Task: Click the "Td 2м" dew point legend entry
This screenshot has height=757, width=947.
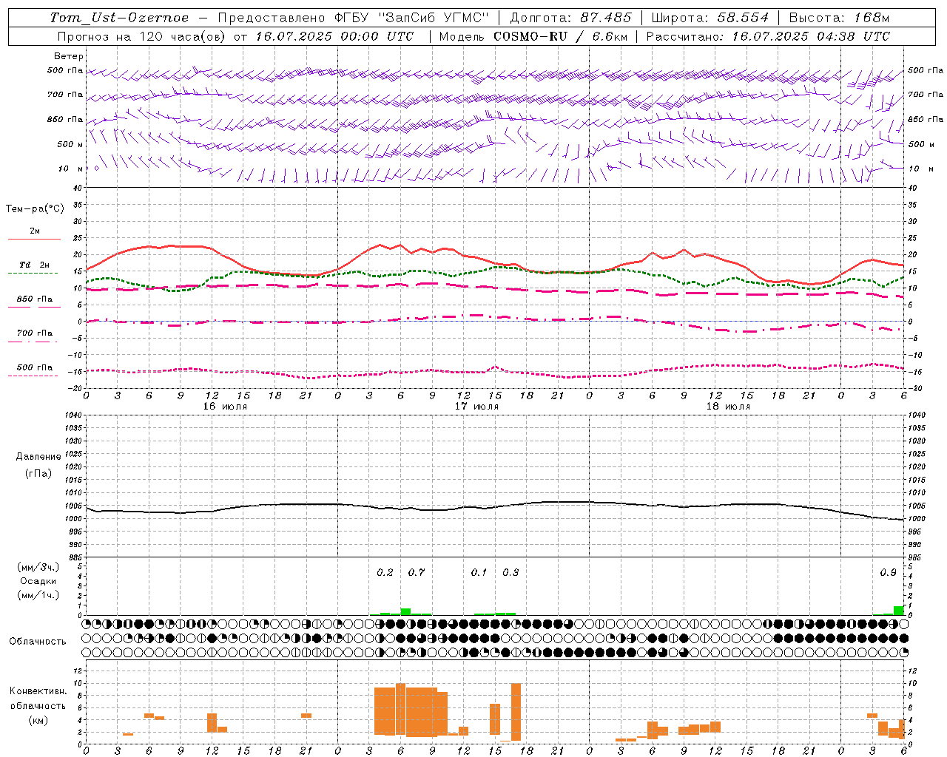Action: pos(35,265)
